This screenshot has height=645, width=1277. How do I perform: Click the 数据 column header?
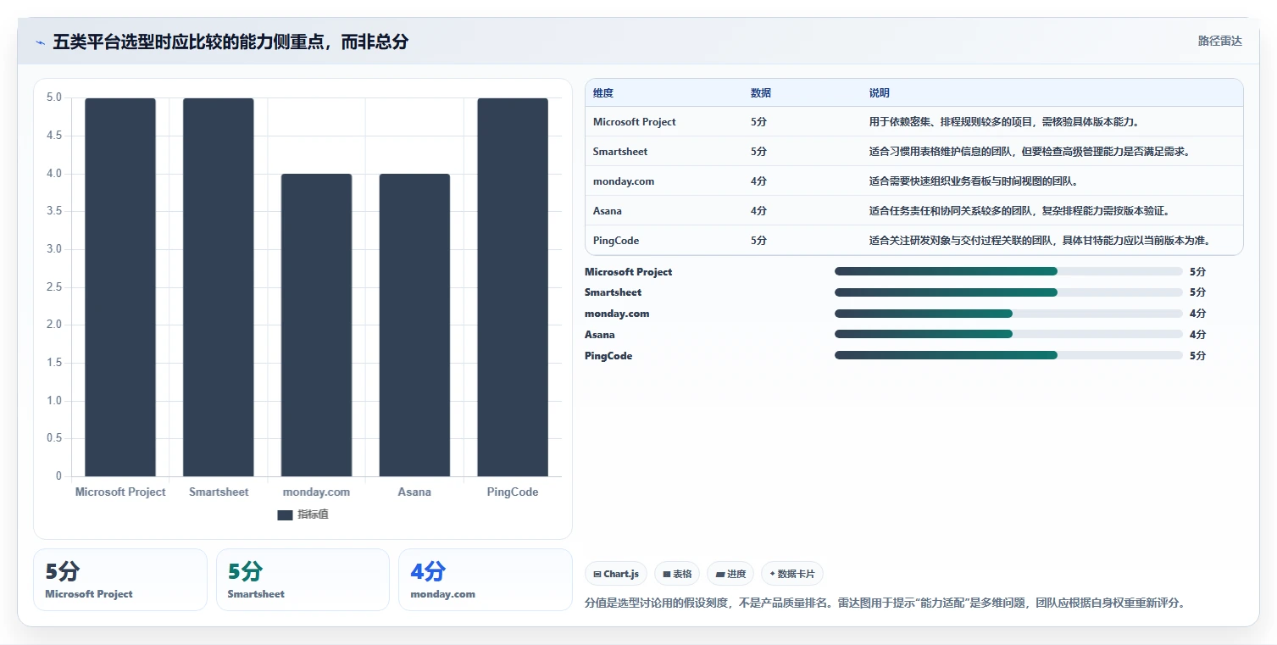(x=761, y=93)
